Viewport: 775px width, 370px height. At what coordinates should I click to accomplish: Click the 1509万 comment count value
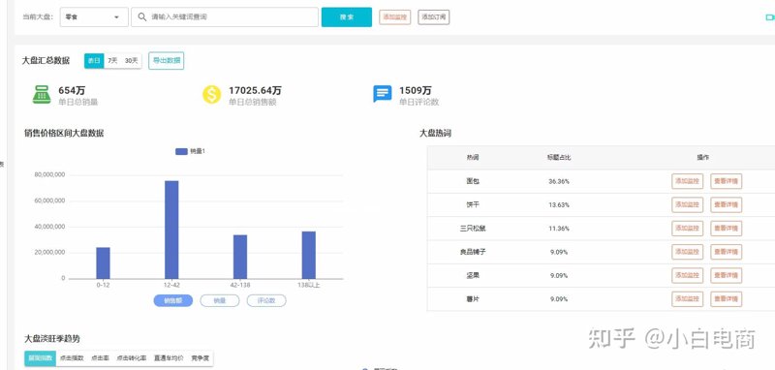tap(416, 90)
